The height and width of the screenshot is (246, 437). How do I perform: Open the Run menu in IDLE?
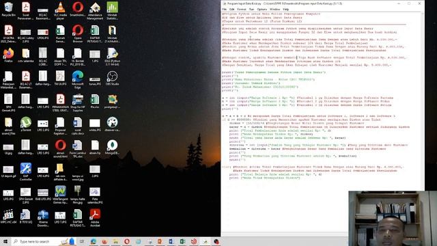tap(251, 9)
